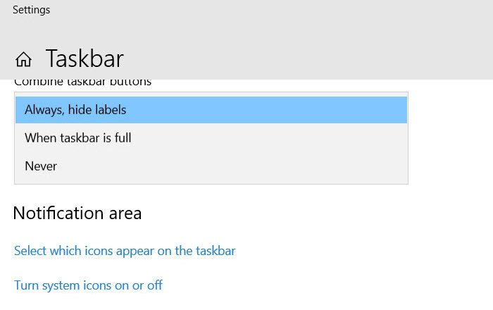Return to Settings home via the house icon
This screenshot has width=493, height=310.
tap(23, 59)
